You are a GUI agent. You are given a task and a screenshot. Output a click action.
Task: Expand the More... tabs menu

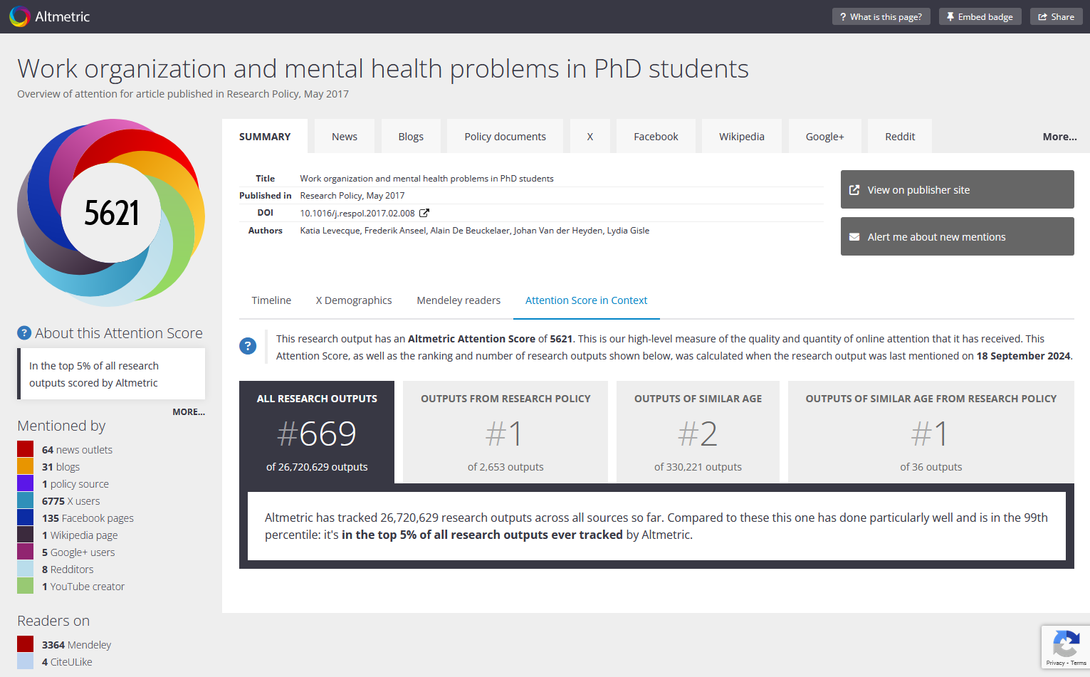(1059, 137)
